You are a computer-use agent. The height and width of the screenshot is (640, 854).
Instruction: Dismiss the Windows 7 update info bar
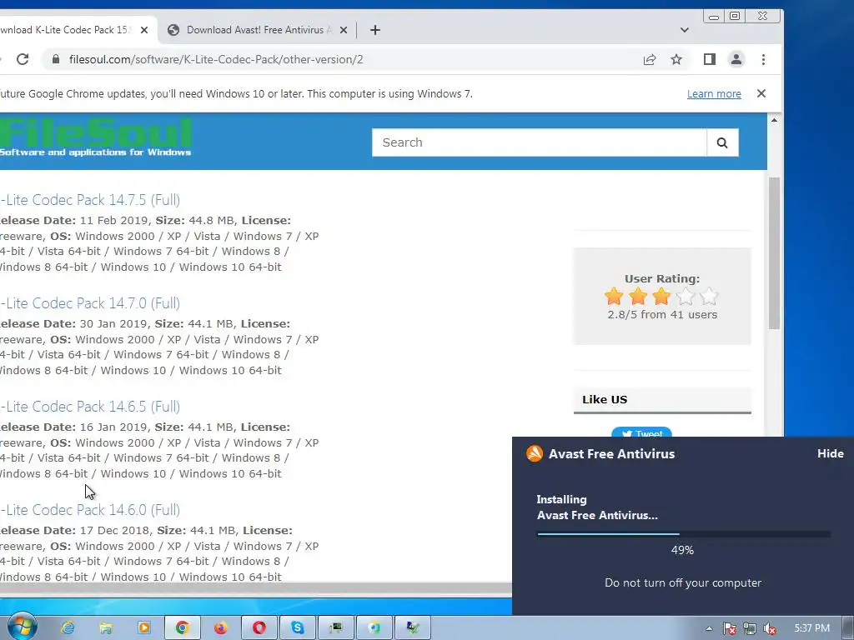coord(761,93)
